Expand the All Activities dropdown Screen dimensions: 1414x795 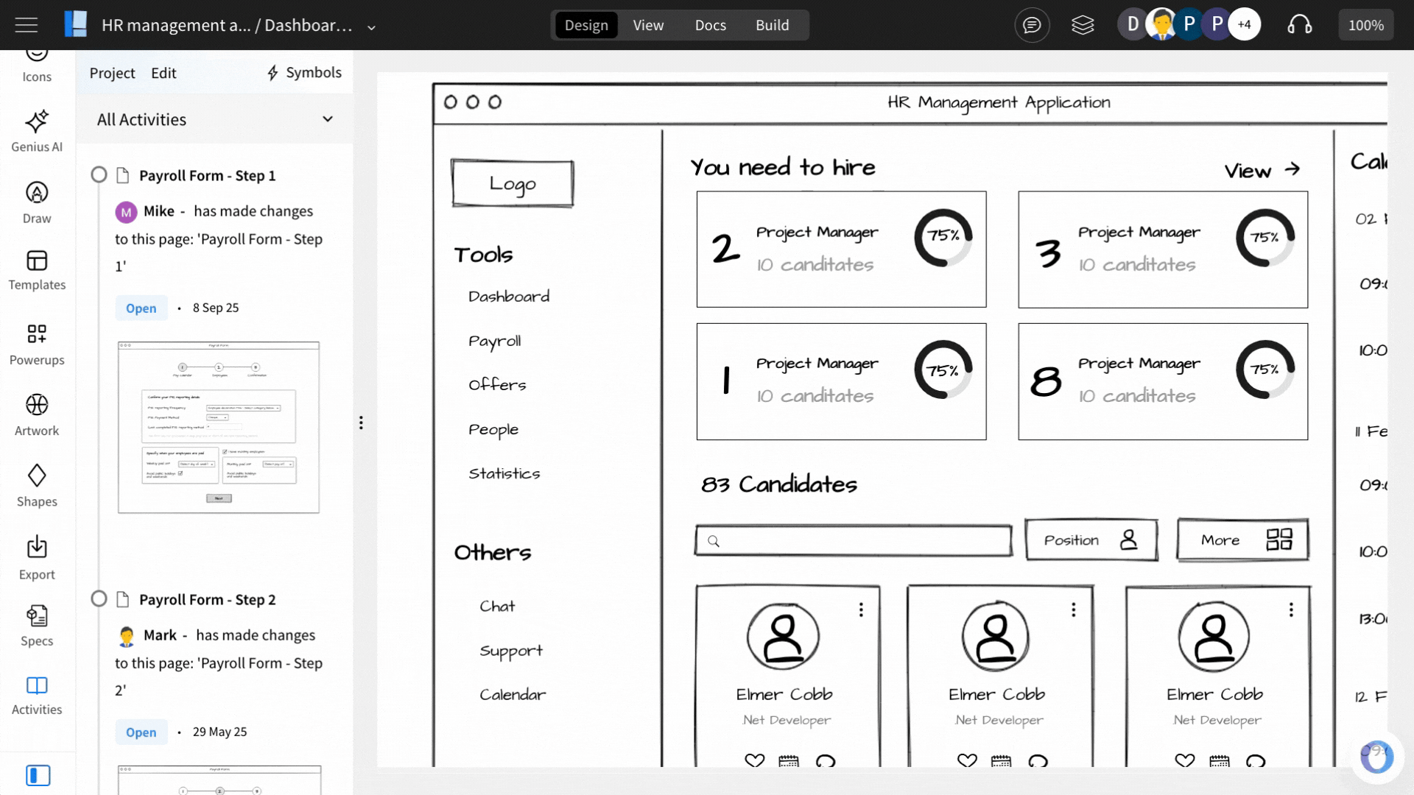[x=328, y=119]
